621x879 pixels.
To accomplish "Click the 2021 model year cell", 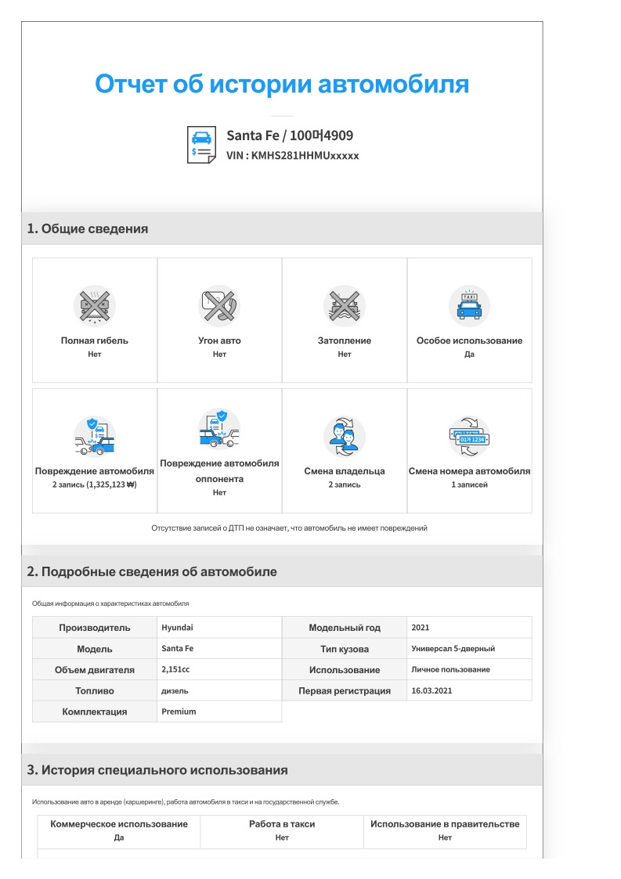I will click(470, 628).
